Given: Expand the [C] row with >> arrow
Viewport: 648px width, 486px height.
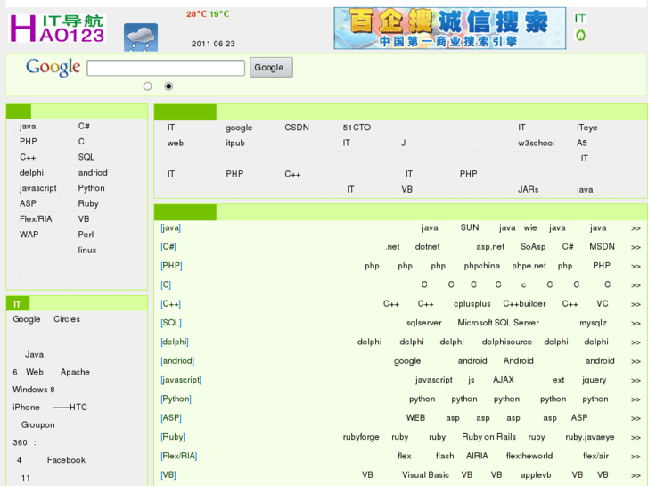Looking at the screenshot, I should click(x=636, y=285).
